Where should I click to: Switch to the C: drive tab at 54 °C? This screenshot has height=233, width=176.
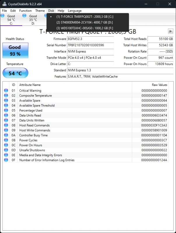[x=11, y=20]
